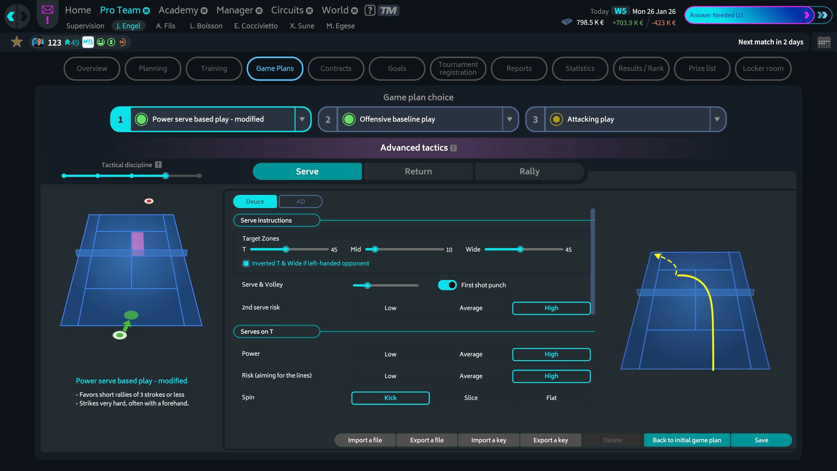The height and width of the screenshot is (471, 837).
Task: Toggle Inverted T & Wide left-handed checkbox
Action: pos(246,263)
